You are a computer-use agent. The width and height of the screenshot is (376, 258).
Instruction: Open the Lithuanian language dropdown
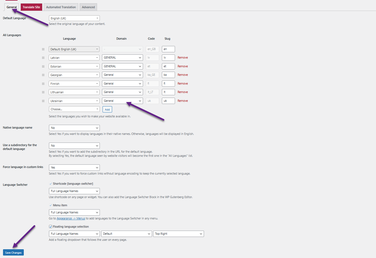(74, 92)
